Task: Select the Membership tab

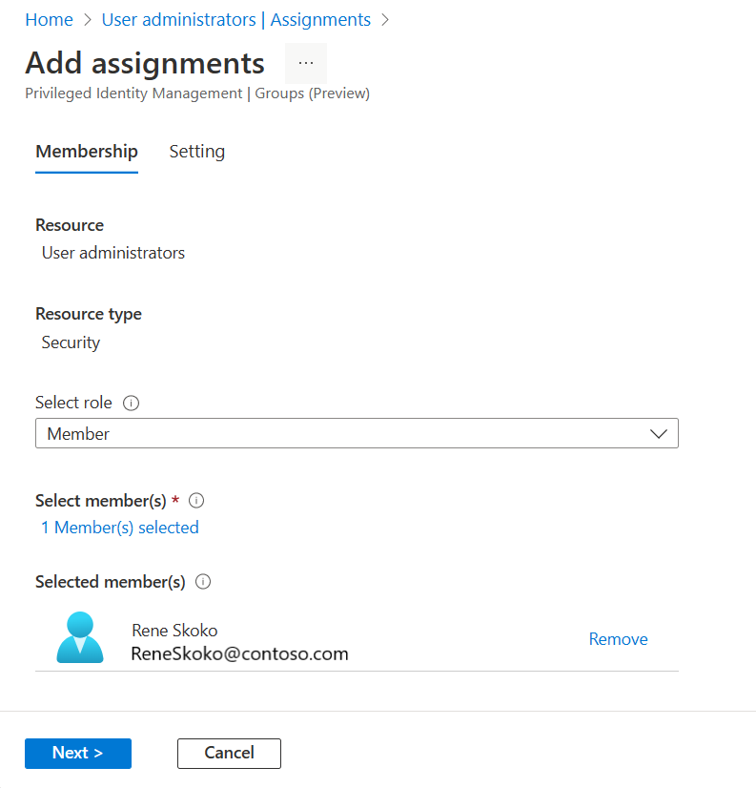Action: click(x=87, y=152)
